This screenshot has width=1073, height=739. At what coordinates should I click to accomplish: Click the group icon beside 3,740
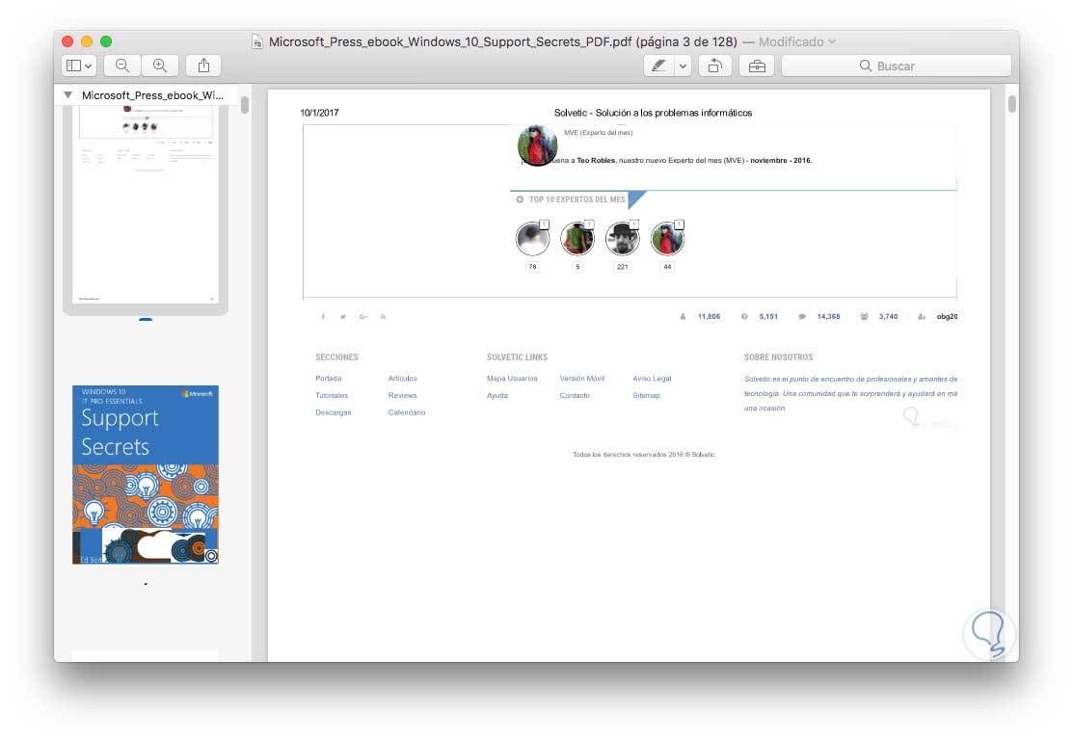pyautogui.click(x=865, y=317)
